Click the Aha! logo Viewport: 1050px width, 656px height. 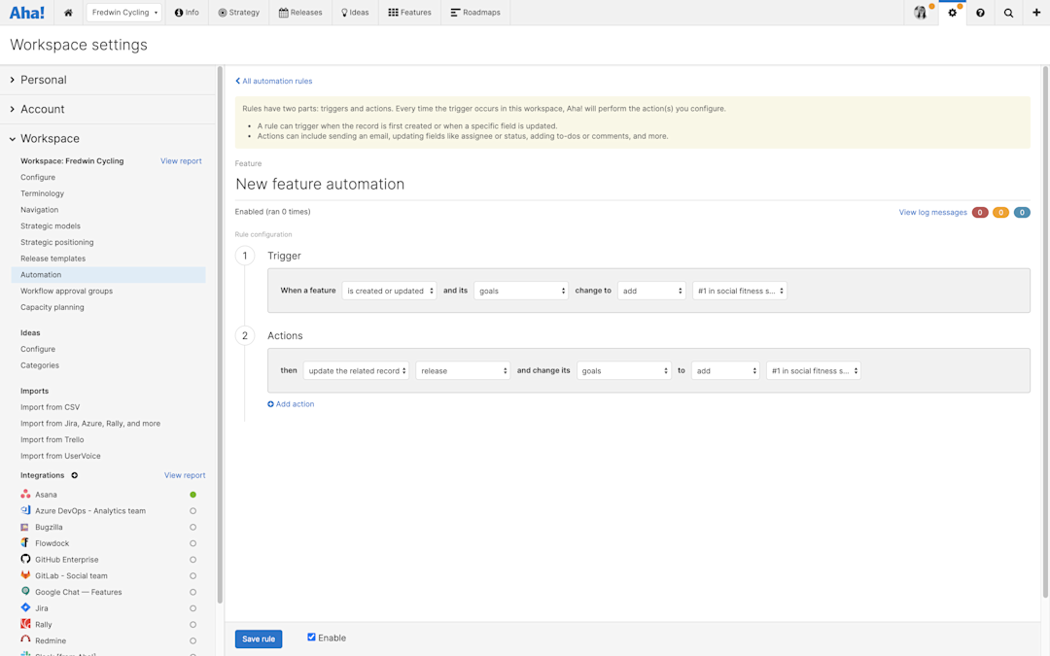click(27, 13)
